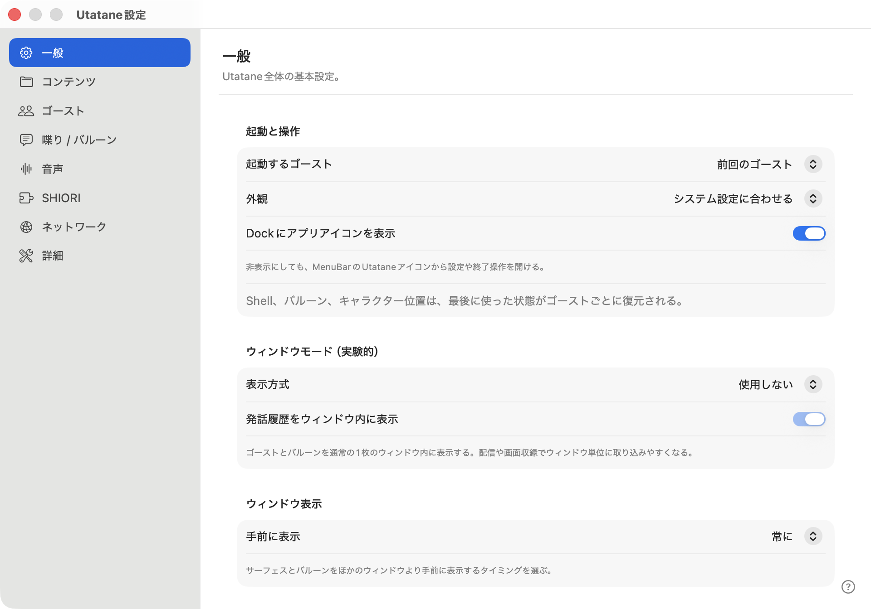Click the ウィンドウ表示 section heading

[x=284, y=504]
